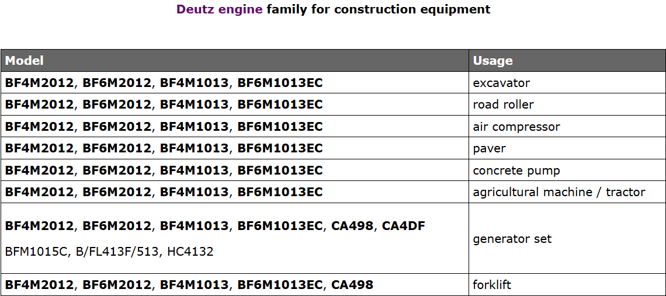The height and width of the screenshot is (296, 666).
Task: Click CA4DF in the generator set row
Action: point(404,226)
